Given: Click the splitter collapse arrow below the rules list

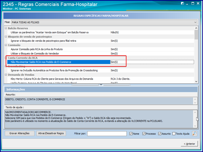Looking at the screenshot, I should click(101, 85).
